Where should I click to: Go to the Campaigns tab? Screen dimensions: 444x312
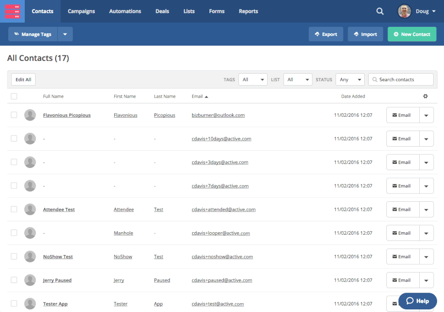point(81,11)
